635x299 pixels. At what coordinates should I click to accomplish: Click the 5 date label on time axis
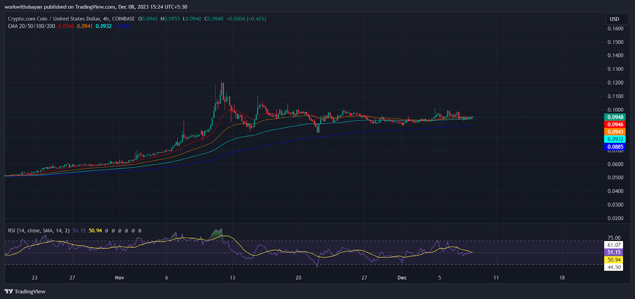440,278
